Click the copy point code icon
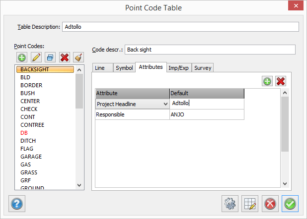This screenshot has height=219, width=307. (x=50, y=57)
